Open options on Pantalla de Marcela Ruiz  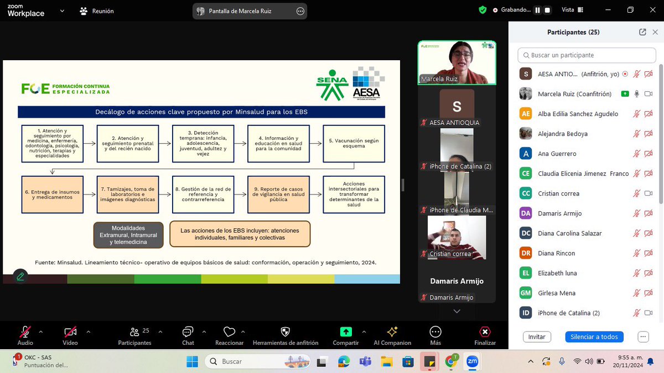pos(300,11)
